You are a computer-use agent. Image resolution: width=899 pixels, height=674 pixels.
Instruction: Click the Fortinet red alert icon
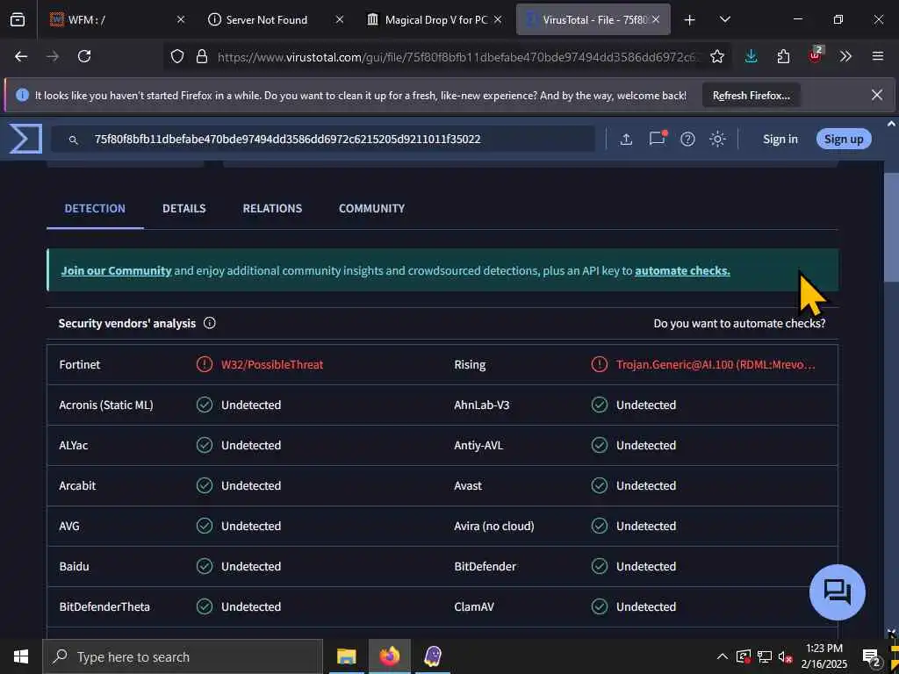coord(204,364)
